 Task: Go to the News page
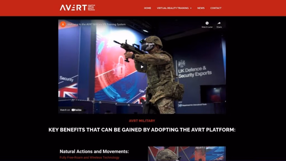coord(201,8)
